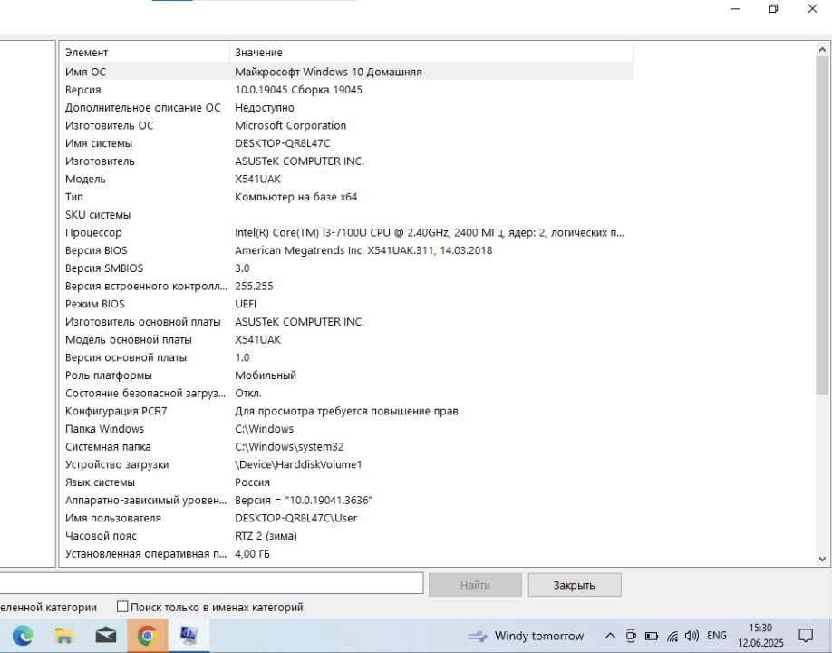The image size is (832, 653).
Task: Select the Имя пользователя row
Action: (x=348, y=518)
